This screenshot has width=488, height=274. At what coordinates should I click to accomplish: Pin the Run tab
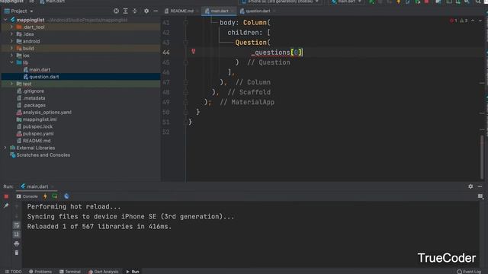tap(6, 205)
